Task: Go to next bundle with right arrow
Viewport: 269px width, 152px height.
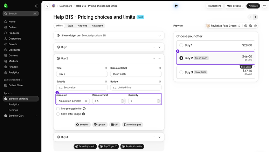Action: click(255, 17)
